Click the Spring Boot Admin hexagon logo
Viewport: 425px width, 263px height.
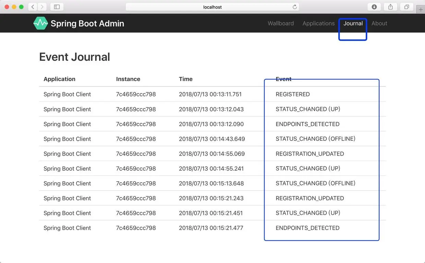[40, 23]
